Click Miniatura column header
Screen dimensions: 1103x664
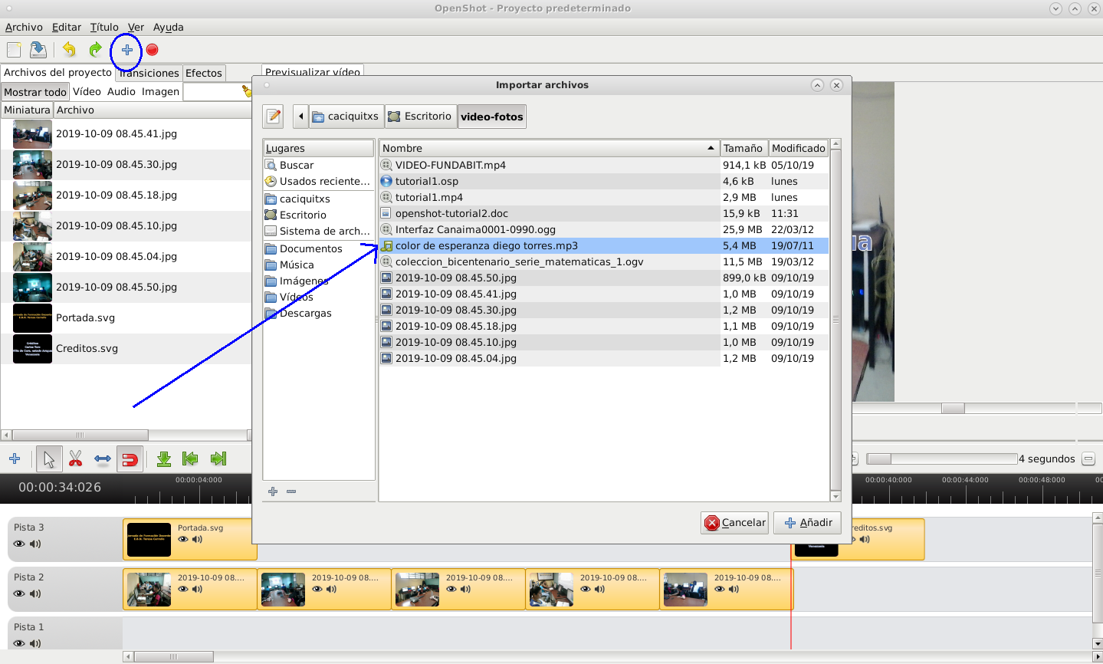point(27,110)
